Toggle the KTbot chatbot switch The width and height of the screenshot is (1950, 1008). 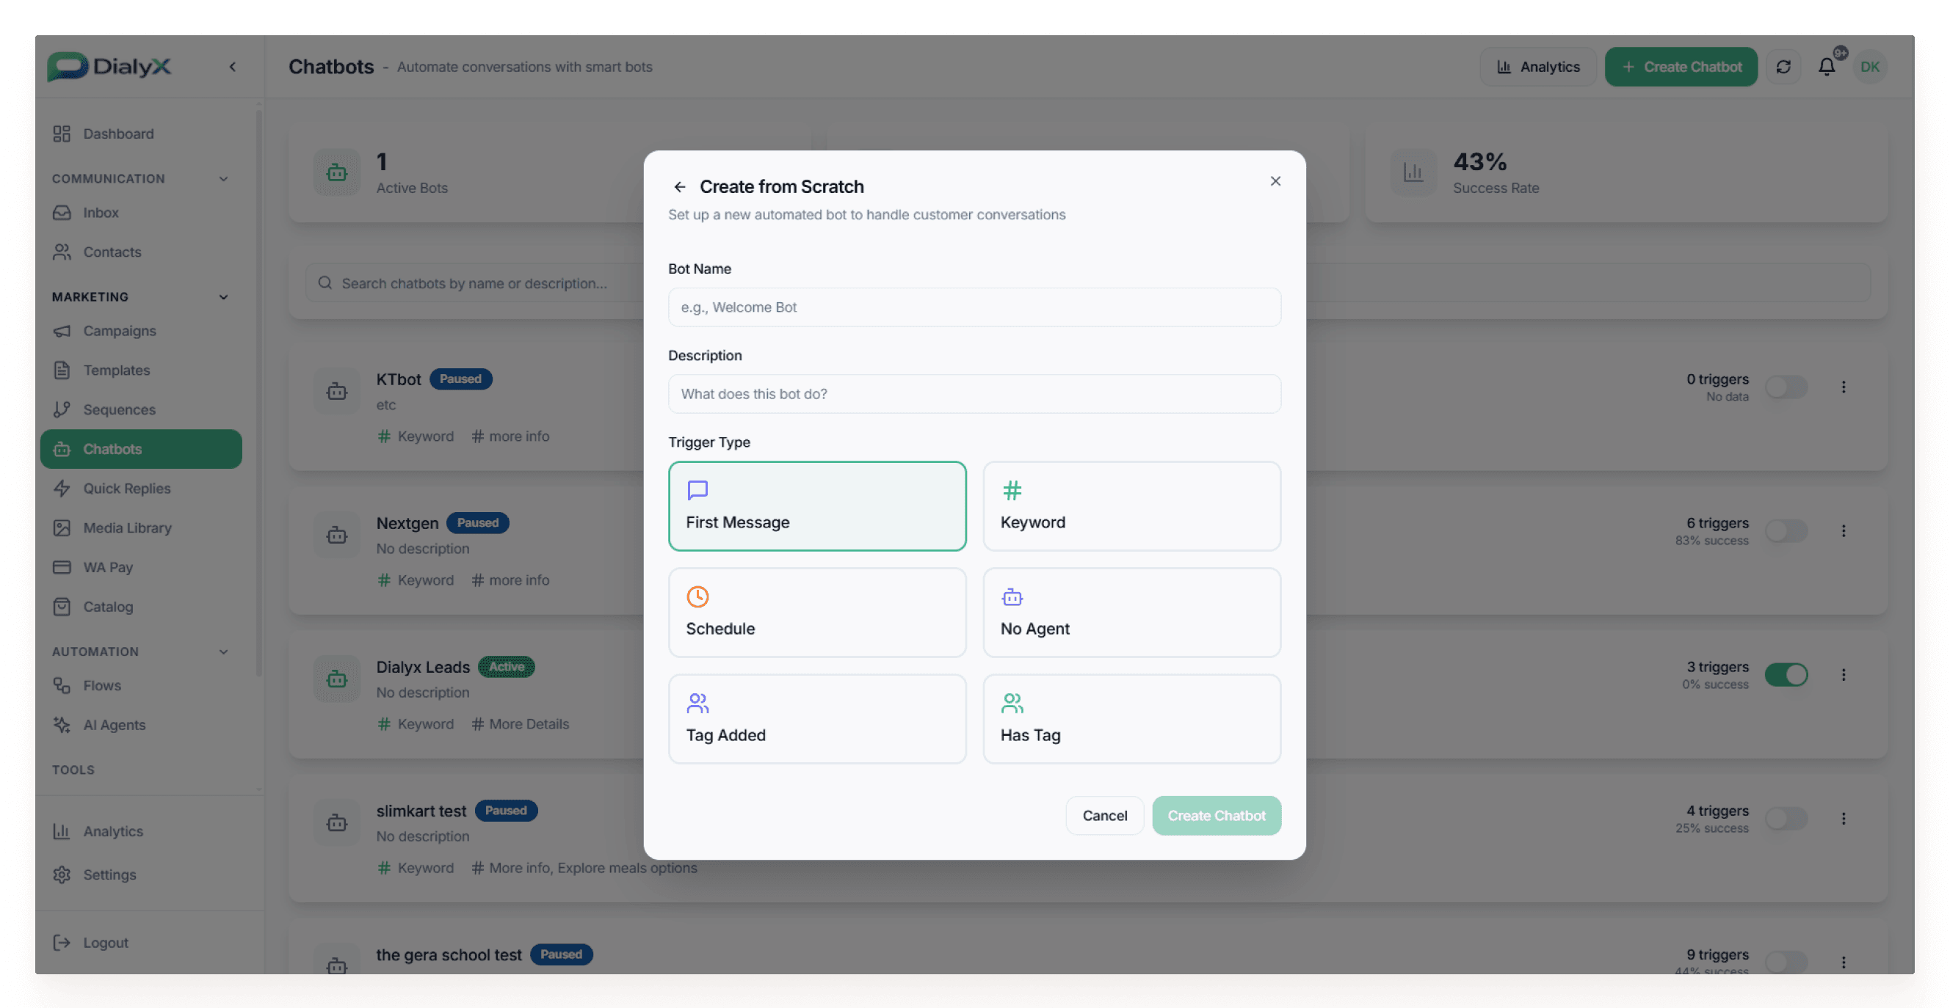point(1786,387)
